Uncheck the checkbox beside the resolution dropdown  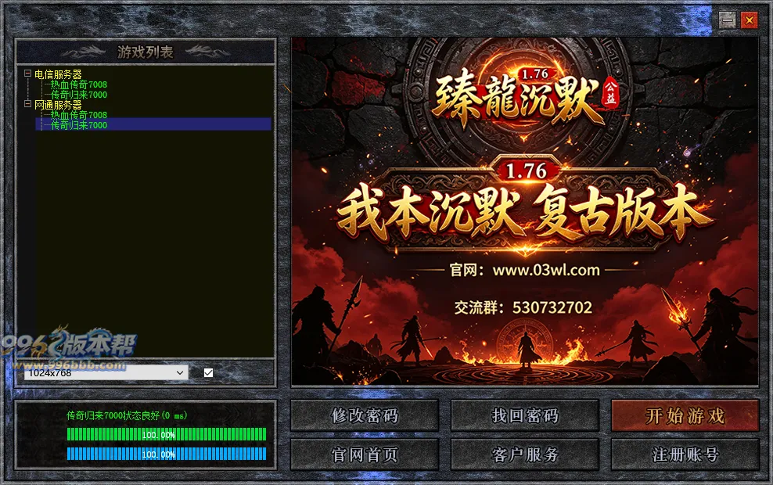(x=209, y=372)
